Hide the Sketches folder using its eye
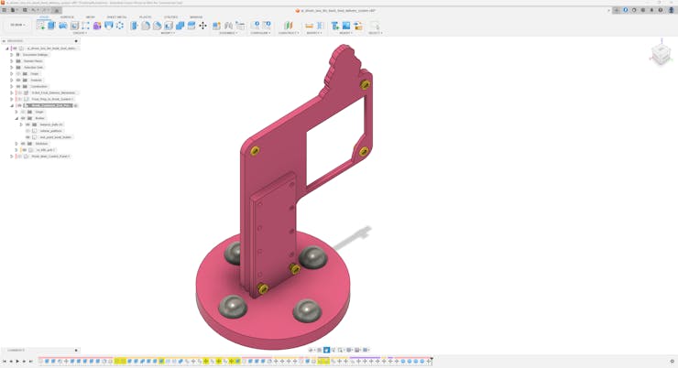This screenshot has height=368, width=678. click(24, 144)
